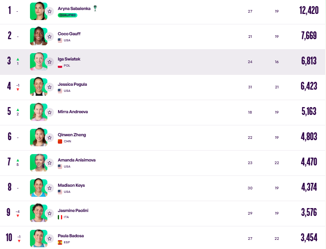The image size is (326, 249).
Task: Open Aryna Sabalenka's player profile link
Action: coord(74,9)
